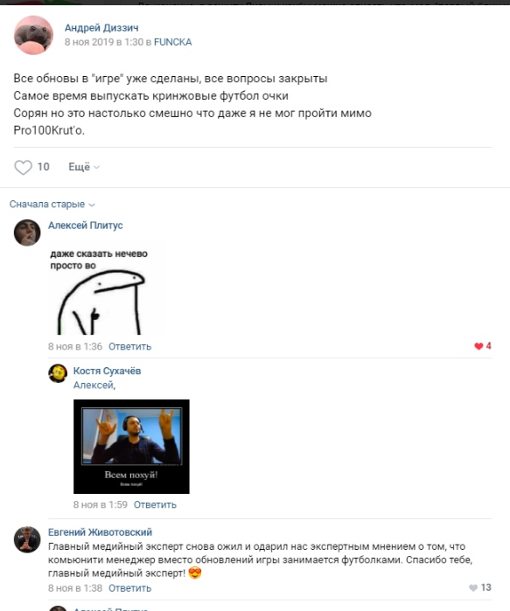
Task: Open the post timestamp 8 ноя 2019
Action: click(x=104, y=42)
